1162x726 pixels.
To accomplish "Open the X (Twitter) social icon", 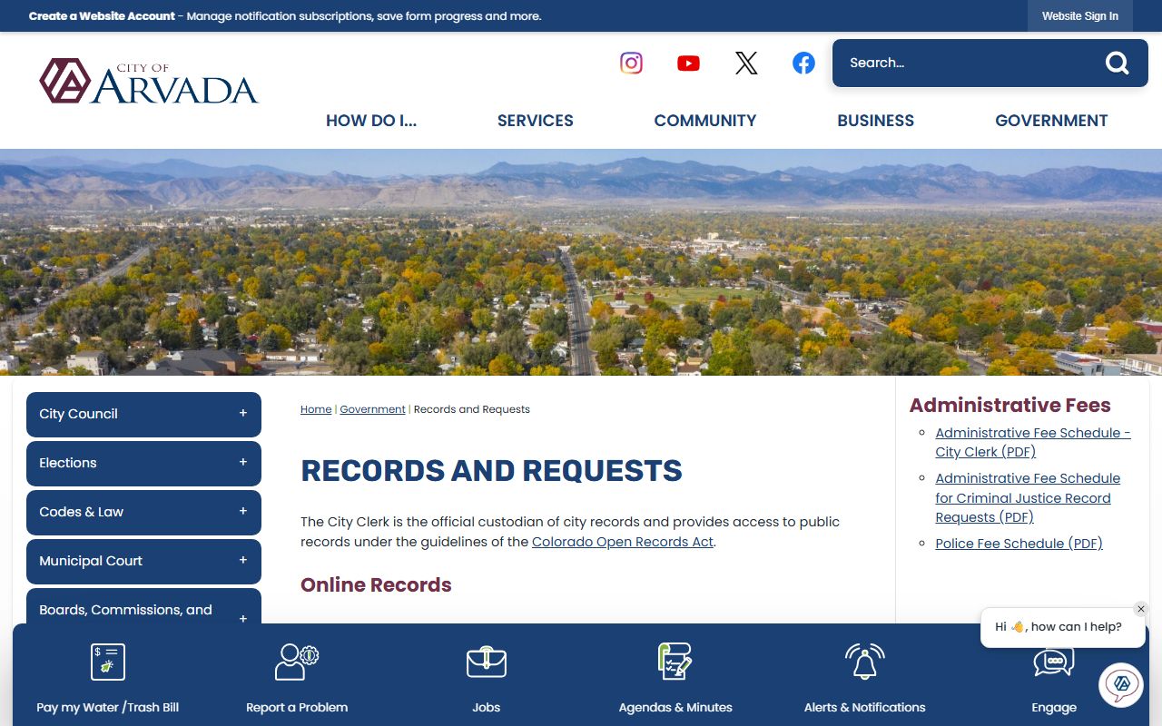I will coord(746,63).
